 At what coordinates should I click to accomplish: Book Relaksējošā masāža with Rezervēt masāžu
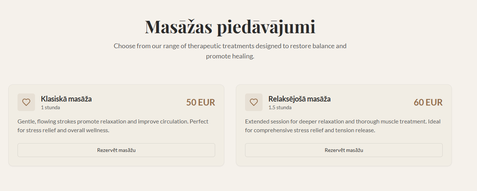coord(344,150)
